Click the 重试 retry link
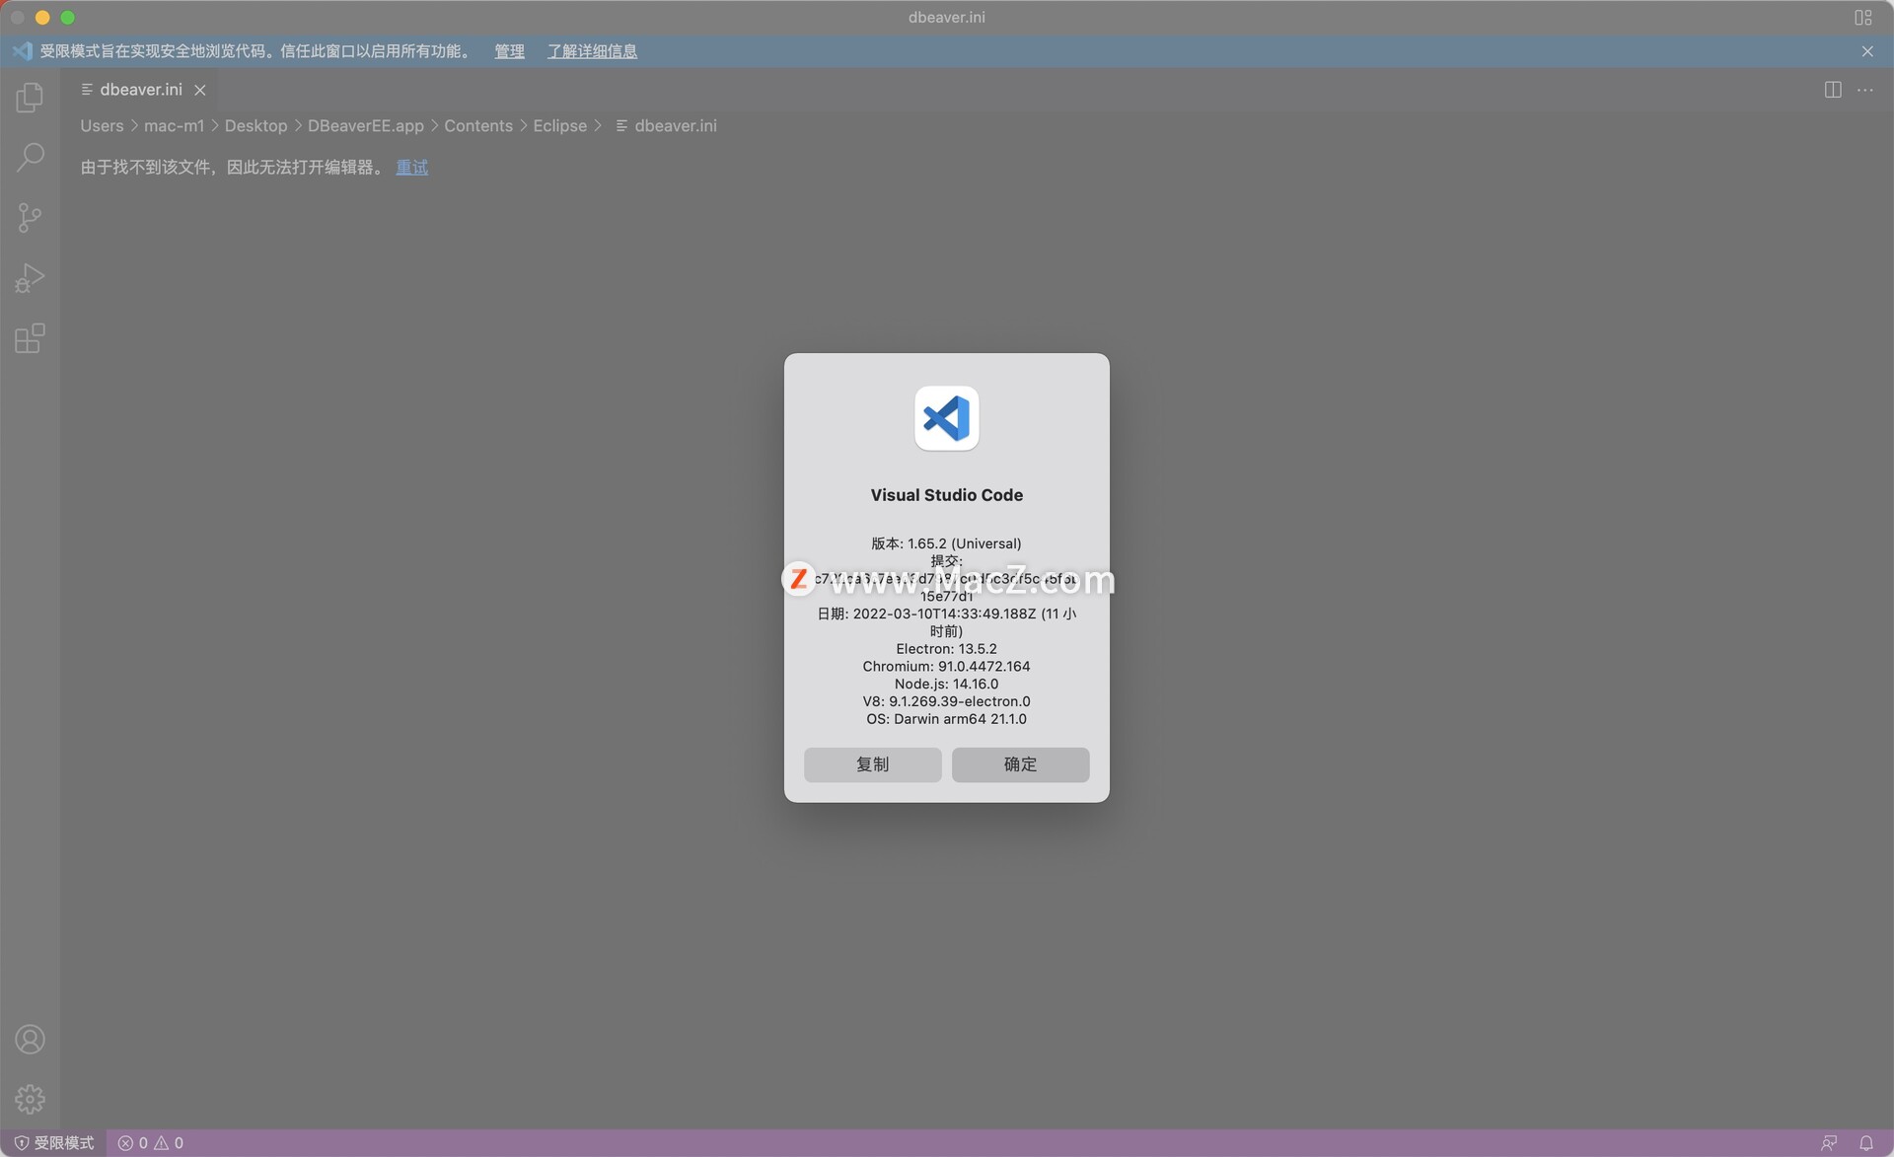 click(411, 167)
